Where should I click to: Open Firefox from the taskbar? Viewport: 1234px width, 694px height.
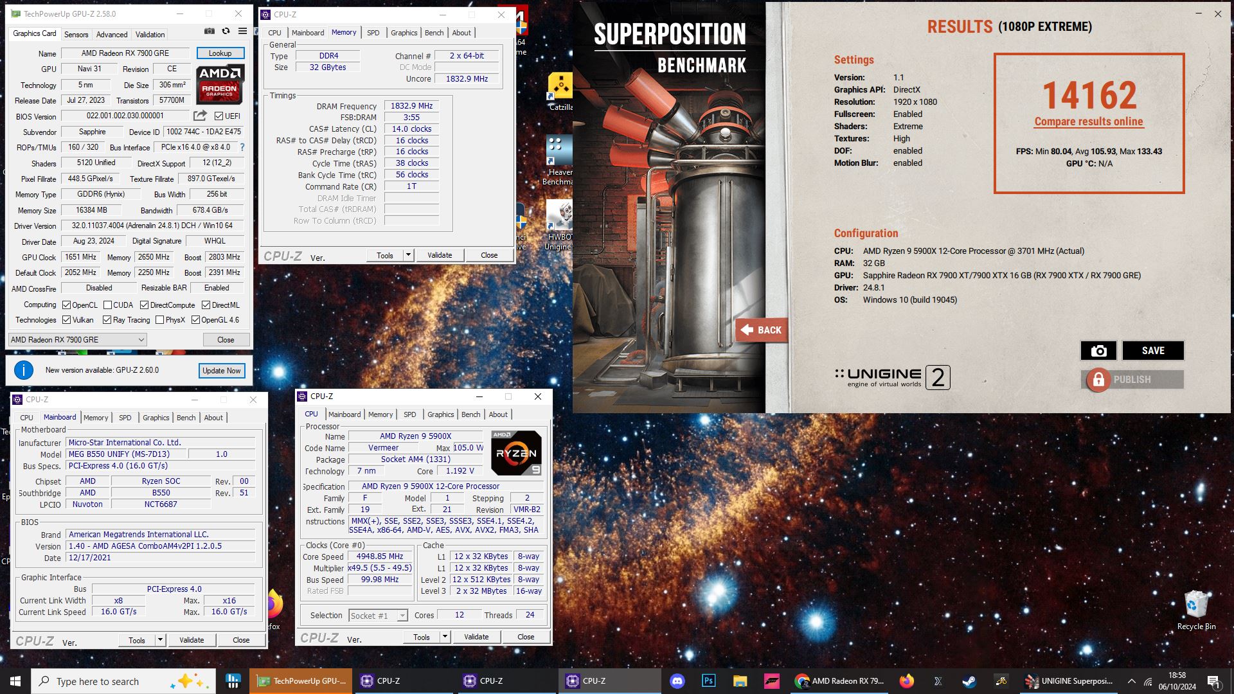click(907, 681)
